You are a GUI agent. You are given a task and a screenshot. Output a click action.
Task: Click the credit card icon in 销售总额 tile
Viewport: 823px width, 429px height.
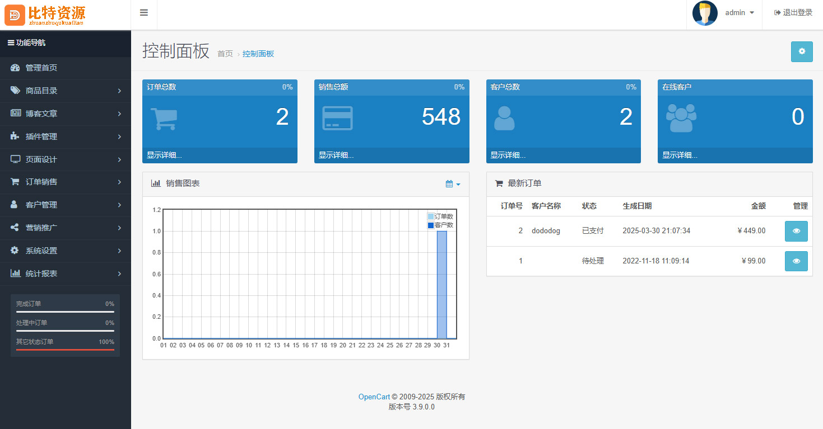pyautogui.click(x=337, y=118)
